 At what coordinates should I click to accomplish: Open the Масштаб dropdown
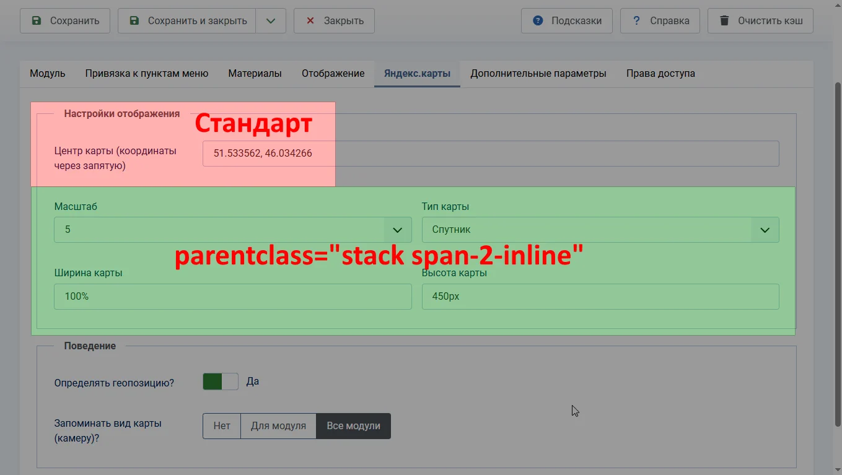(232, 230)
